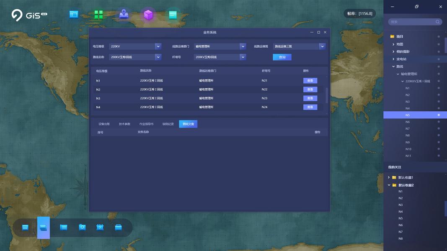Screen dimensions: 447x251
Task: Open the map location pin icon
Action: tap(124, 14)
